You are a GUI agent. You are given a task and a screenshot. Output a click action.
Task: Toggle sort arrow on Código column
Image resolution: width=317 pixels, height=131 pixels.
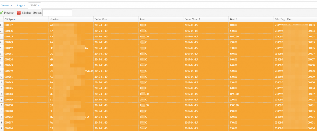pyautogui.click(x=15, y=19)
